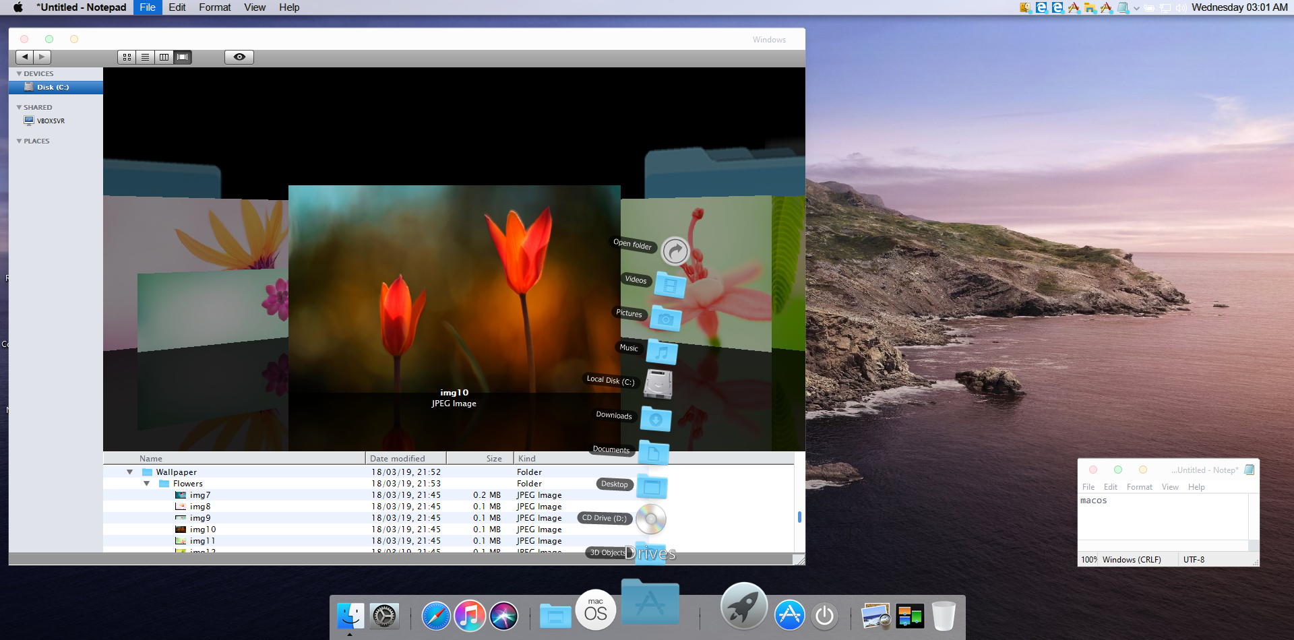Collapse the DEVICES sidebar section
Screen dimensions: 1294x640
tap(19, 74)
